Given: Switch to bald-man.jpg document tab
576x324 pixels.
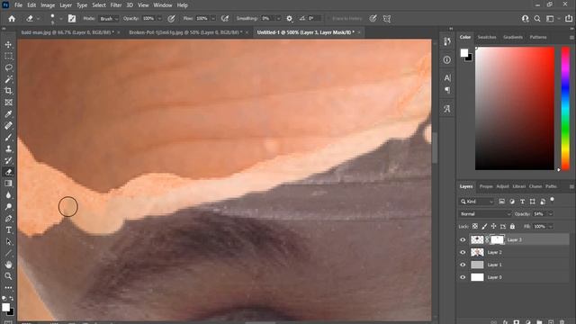Looking at the screenshot, I should pos(67,32).
